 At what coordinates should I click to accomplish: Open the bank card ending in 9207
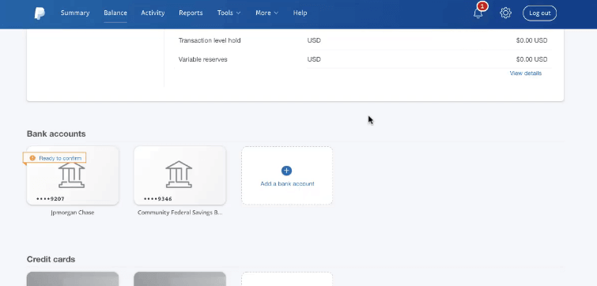[72, 175]
